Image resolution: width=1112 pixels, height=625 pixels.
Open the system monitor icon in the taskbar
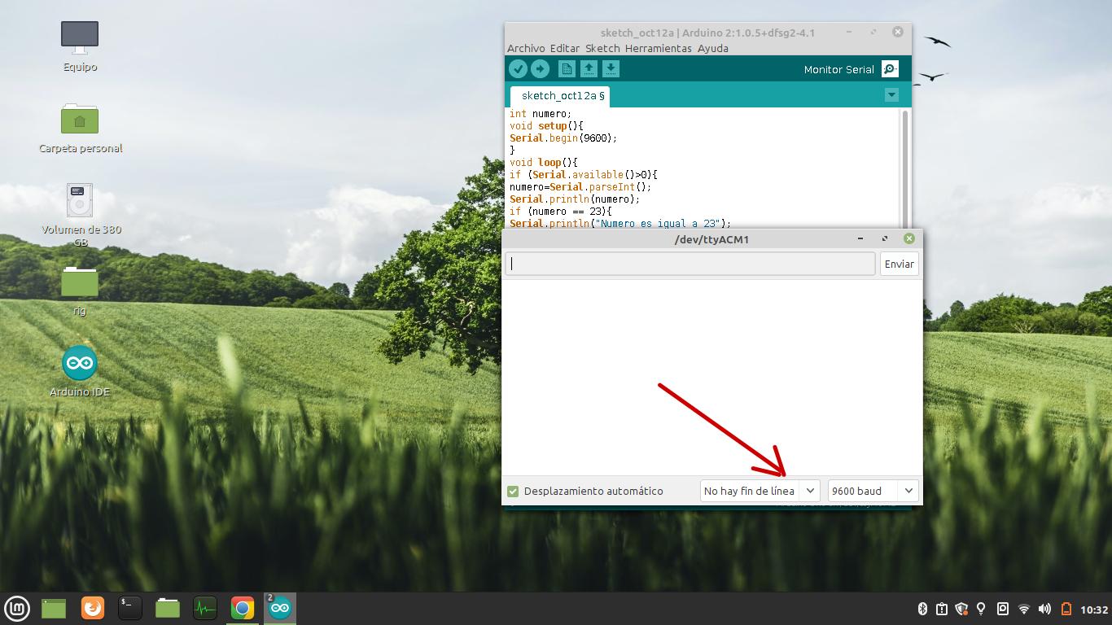tap(204, 607)
